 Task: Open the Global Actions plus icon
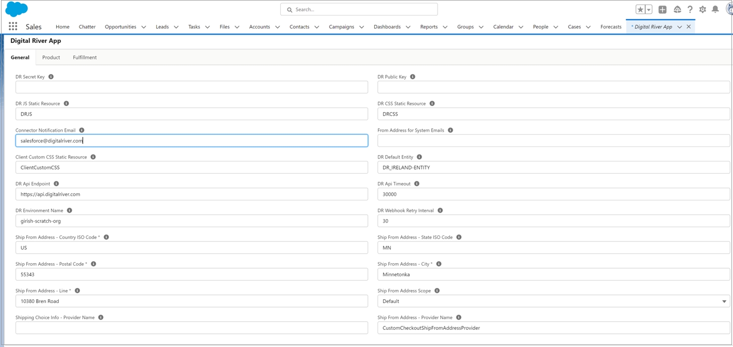(x=662, y=10)
